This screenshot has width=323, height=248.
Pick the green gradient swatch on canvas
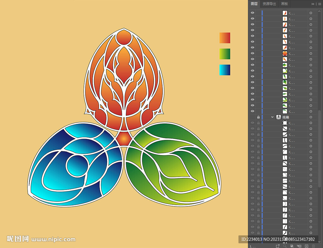tap(225, 54)
